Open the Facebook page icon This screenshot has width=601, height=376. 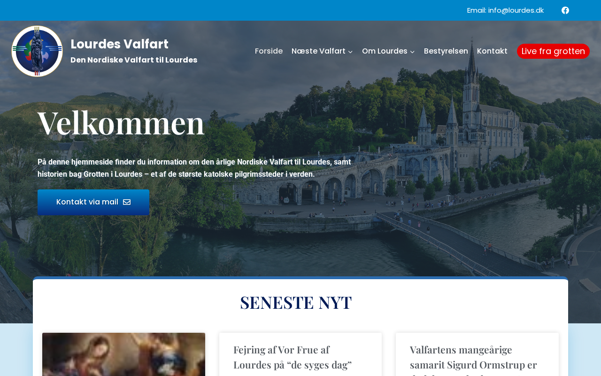click(x=565, y=10)
